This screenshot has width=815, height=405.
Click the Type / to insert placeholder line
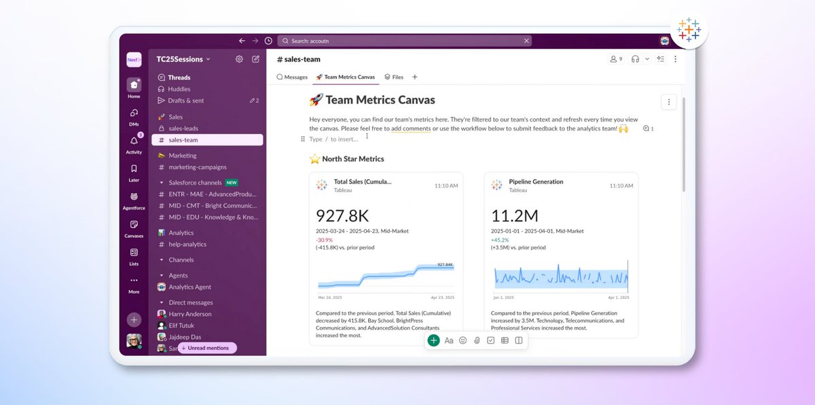(333, 139)
